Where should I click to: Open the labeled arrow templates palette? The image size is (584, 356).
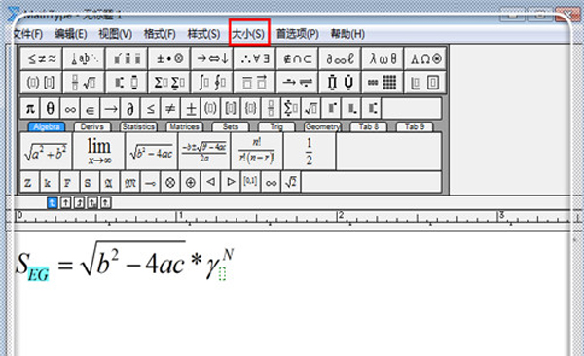(x=297, y=82)
